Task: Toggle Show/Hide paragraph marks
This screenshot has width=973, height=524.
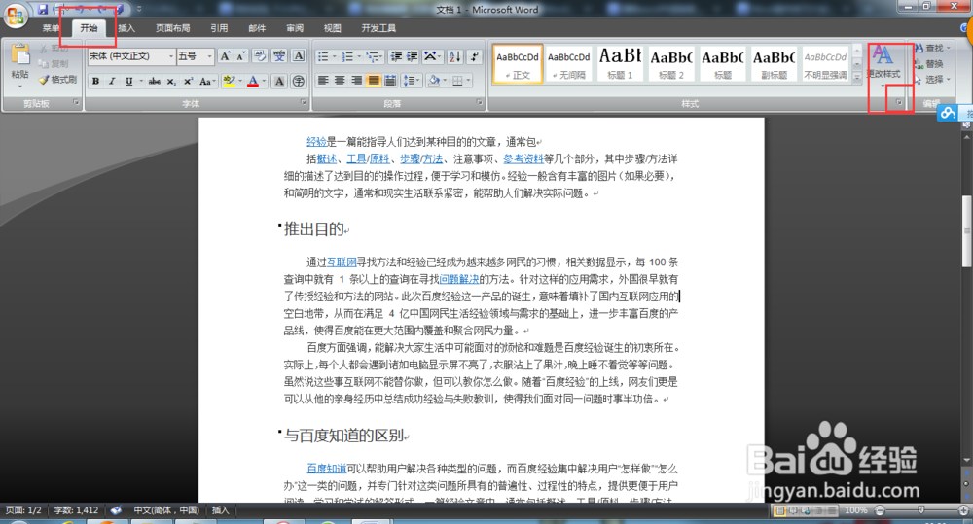Action: pyautogui.click(x=475, y=56)
